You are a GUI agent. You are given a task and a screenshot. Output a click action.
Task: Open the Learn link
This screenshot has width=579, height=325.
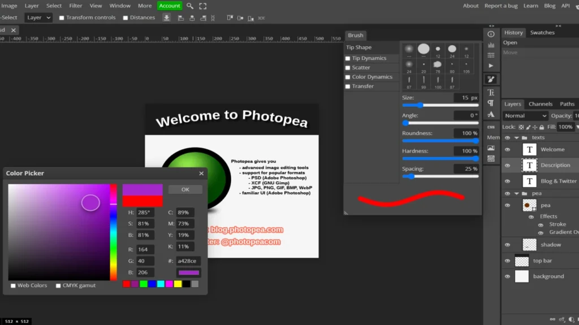530,6
